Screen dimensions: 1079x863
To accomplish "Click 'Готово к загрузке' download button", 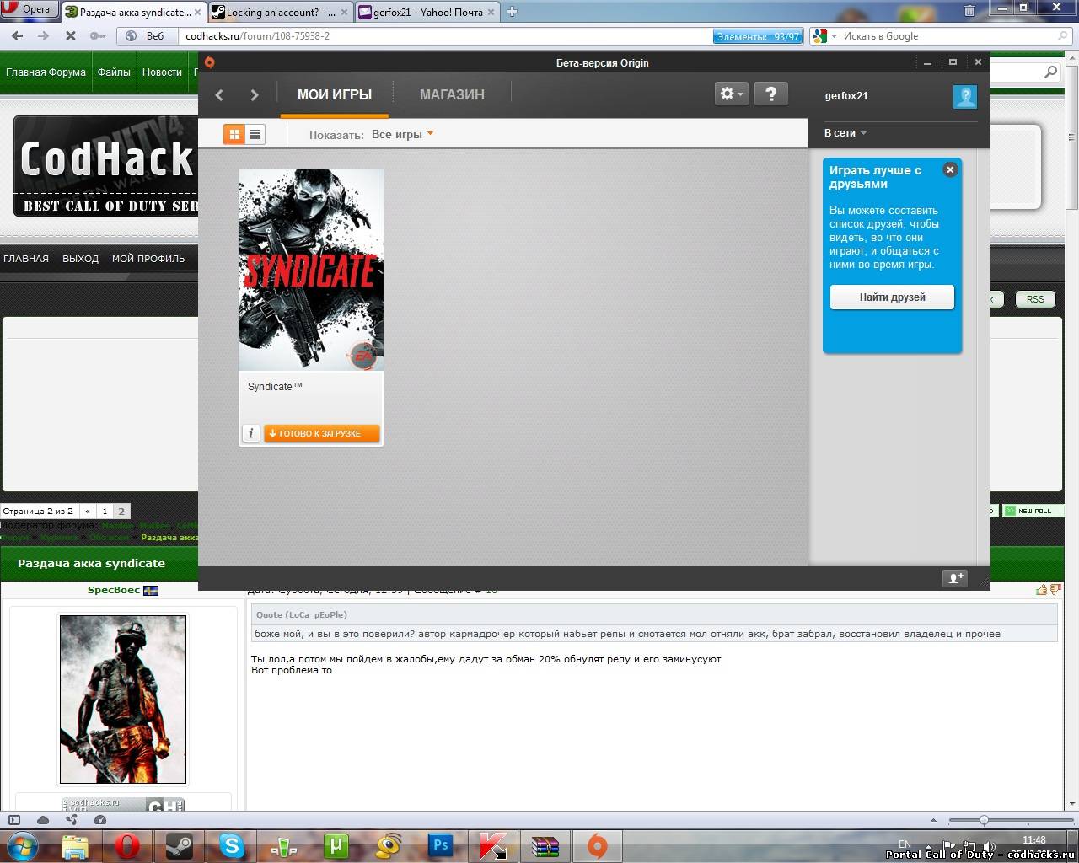I will coord(321,433).
